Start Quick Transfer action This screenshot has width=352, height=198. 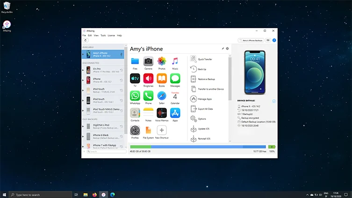(201, 59)
